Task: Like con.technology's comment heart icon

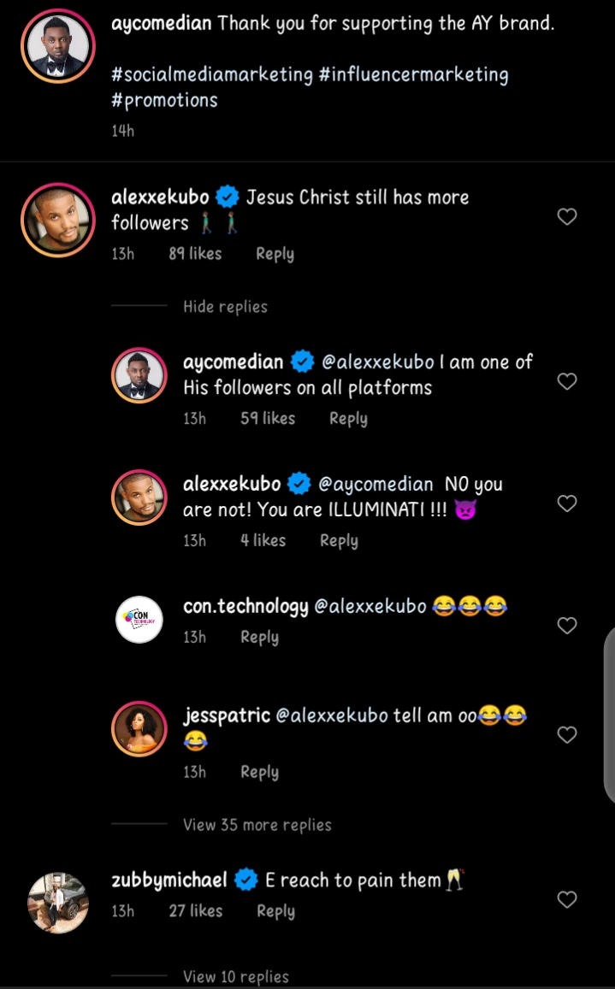Action: (x=567, y=626)
